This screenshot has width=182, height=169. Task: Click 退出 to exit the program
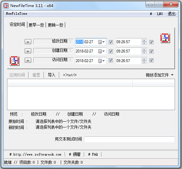tap(171, 14)
